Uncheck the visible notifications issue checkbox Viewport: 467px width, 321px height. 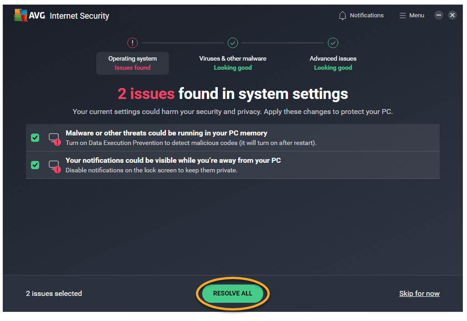click(x=35, y=165)
